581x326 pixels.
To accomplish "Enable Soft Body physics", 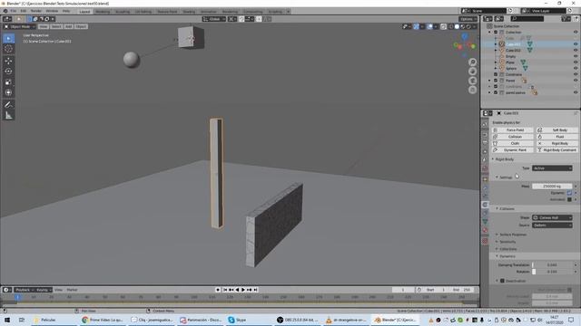I will (x=556, y=130).
